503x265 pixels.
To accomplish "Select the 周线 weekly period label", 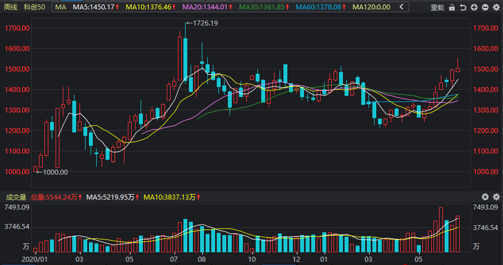I will tap(11, 7).
